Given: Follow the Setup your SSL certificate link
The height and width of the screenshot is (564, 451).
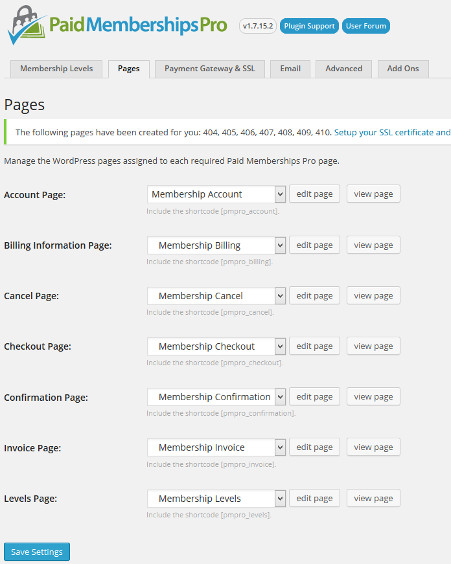Looking at the screenshot, I should pyautogui.click(x=392, y=132).
